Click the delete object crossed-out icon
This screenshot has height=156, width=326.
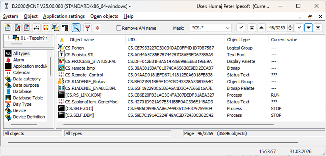27,28
